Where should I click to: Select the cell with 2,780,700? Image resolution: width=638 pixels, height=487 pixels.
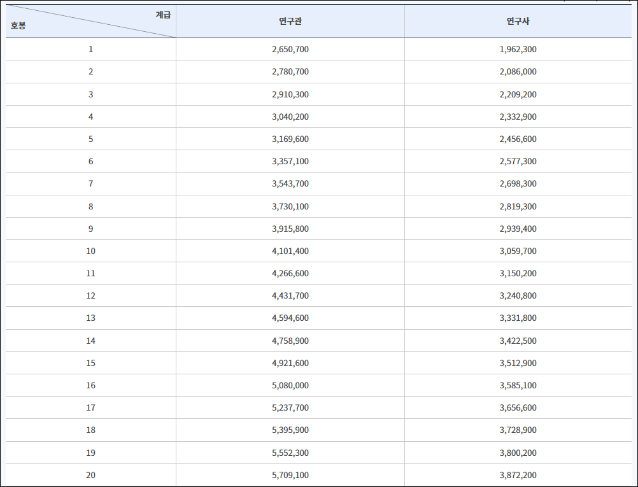290,71
